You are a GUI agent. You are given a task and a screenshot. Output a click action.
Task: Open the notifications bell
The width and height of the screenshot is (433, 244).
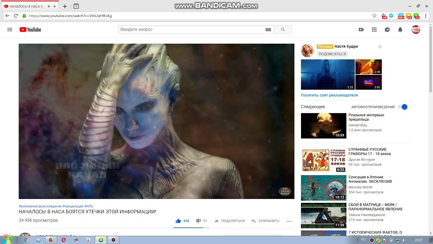click(x=400, y=29)
